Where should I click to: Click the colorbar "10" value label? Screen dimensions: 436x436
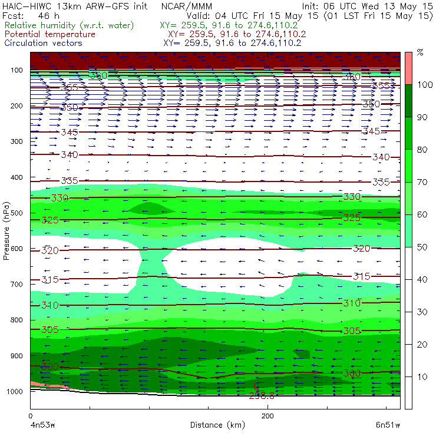tap(422, 376)
